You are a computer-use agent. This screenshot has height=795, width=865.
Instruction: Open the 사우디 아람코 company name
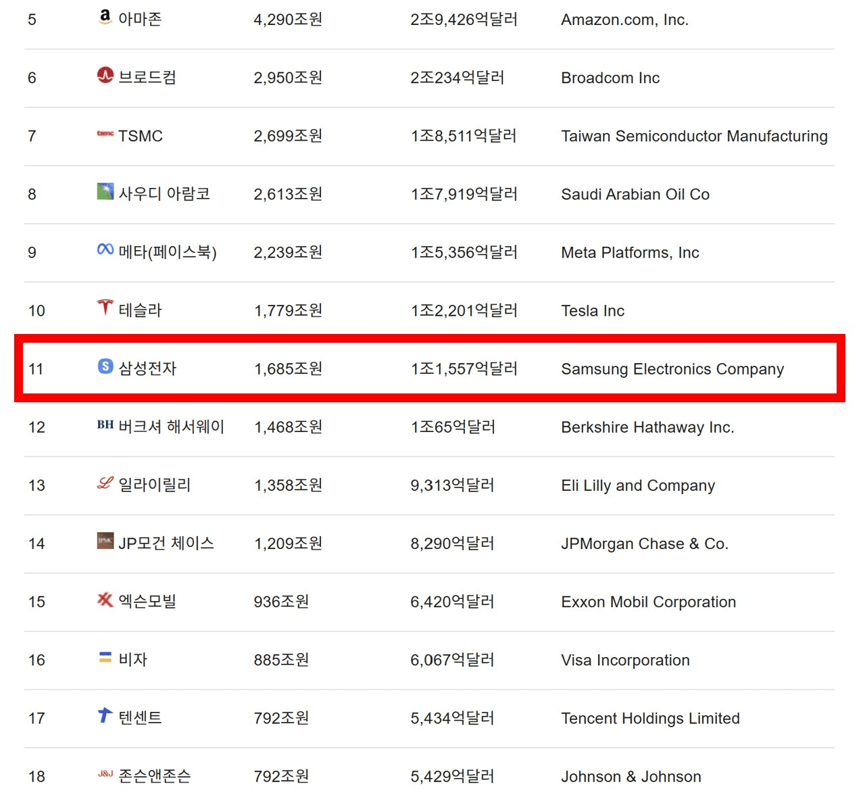(164, 194)
